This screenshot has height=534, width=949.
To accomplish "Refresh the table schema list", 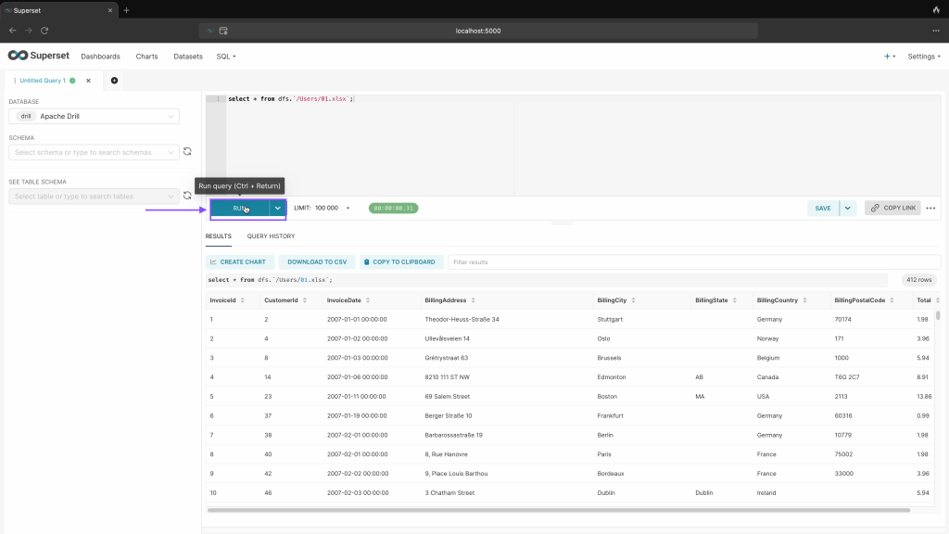I will 187,196.
